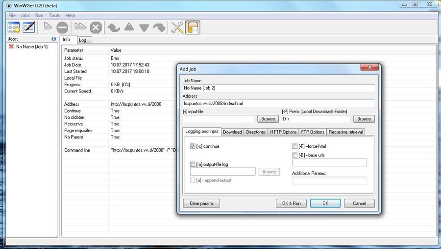Click the Start all jobs icon

80,27
